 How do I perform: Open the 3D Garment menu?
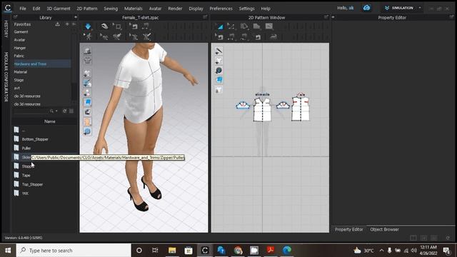coord(59,9)
